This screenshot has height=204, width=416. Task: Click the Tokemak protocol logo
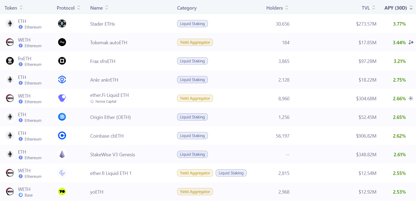pos(62,42)
